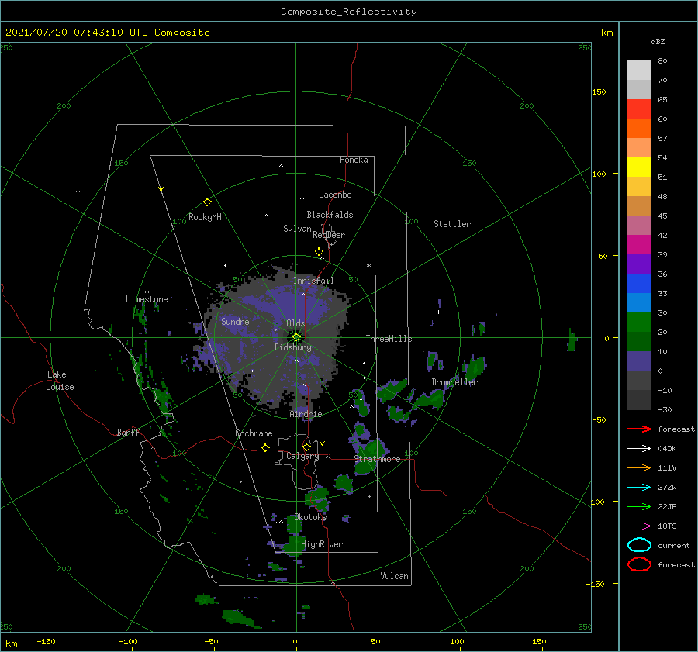Viewport: 698px width, 652px height.
Task: Click the white plus marker north of Drumheller
Action: pos(438,312)
